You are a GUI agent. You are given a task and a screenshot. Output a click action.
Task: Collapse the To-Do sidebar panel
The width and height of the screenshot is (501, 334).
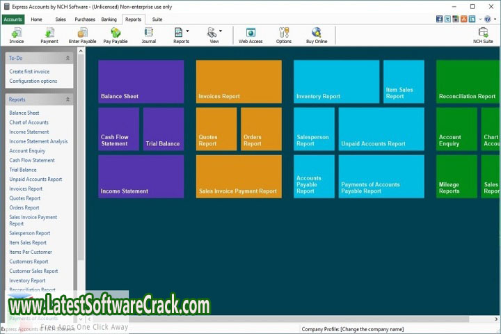(67, 58)
